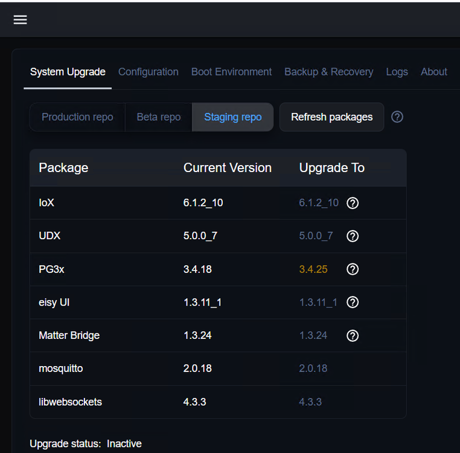Open the About tab
This screenshot has width=460, height=453.
434,72
